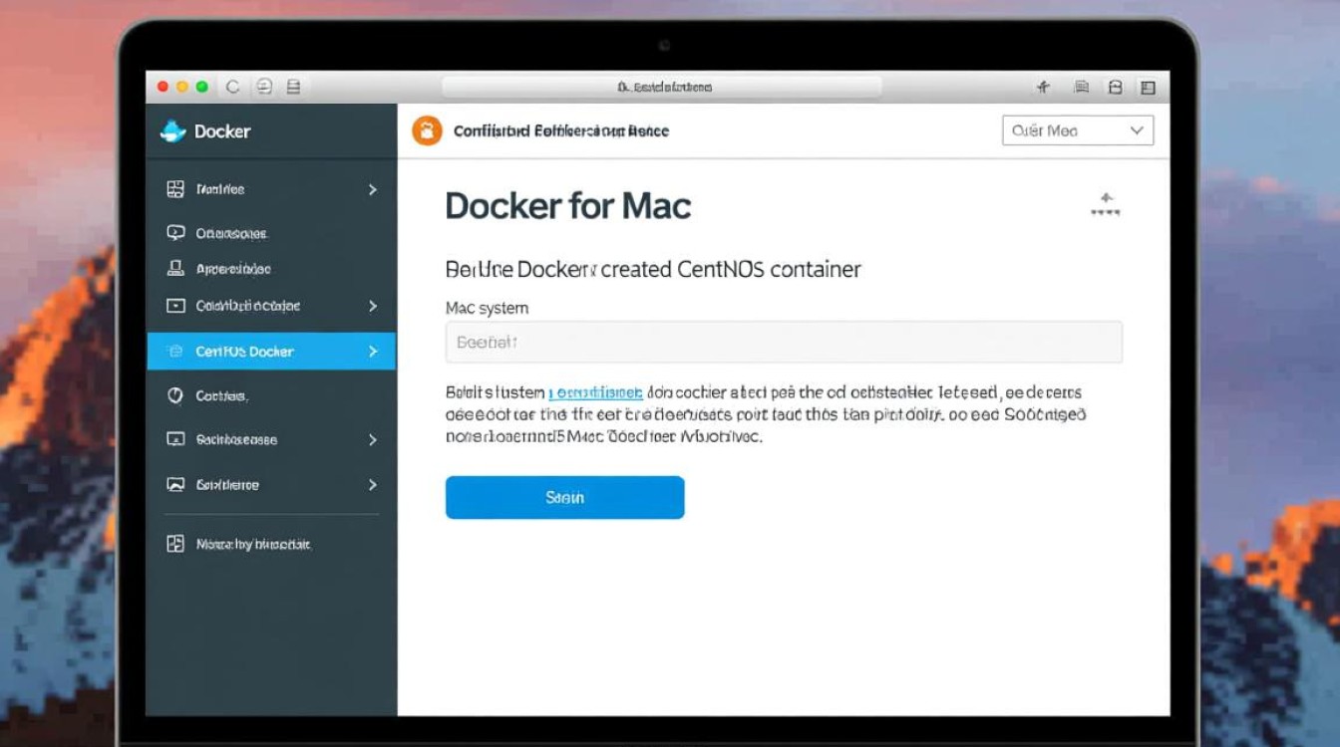Select the sidebar label next to clock icon

tap(221, 396)
